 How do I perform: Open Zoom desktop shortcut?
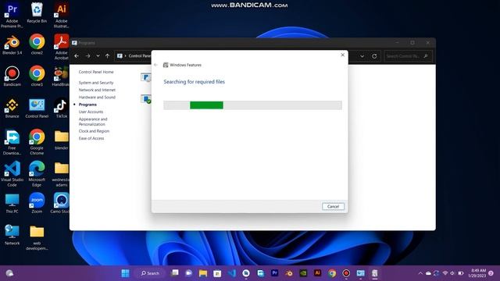pyautogui.click(x=37, y=203)
